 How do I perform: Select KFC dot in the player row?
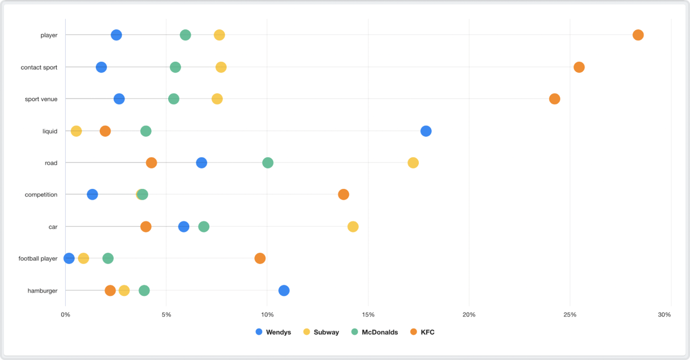pos(638,35)
